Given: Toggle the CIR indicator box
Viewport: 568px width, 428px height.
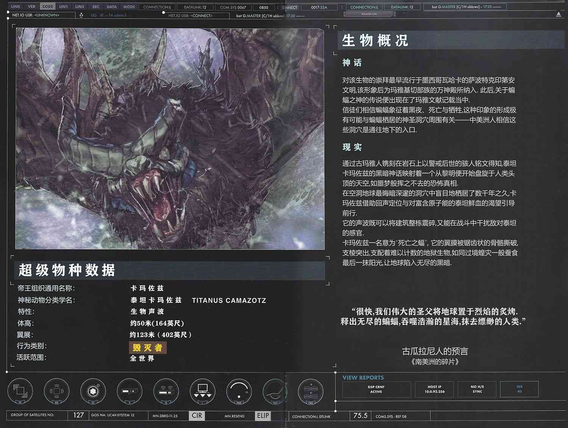Looking at the screenshot, I should [x=197, y=416].
